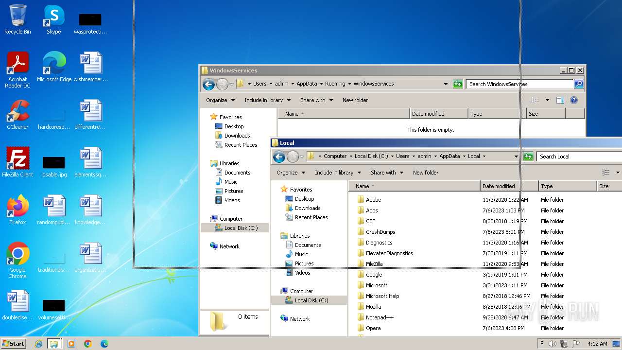Click the volume icon in system tray

click(x=553, y=344)
